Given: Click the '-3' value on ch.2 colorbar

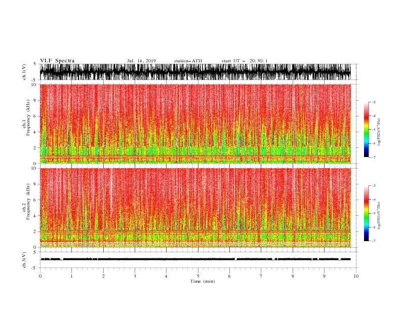Looking at the screenshot, I should pos(373,186).
